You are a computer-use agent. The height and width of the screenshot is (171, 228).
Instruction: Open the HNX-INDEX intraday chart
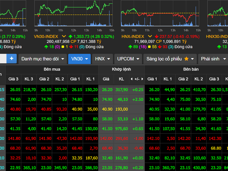click(x=159, y=14)
